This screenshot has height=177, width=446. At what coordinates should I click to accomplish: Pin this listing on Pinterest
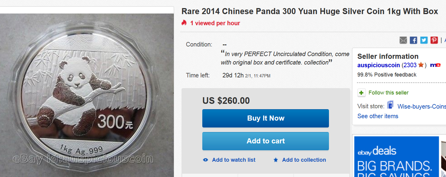(x=434, y=40)
